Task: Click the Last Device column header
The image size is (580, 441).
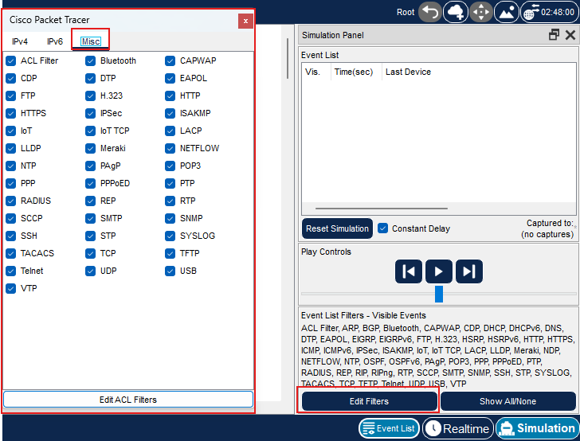Action: pos(408,72)
